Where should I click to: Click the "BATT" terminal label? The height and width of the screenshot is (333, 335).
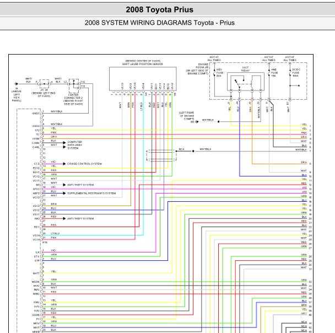[x=36, y=273]
